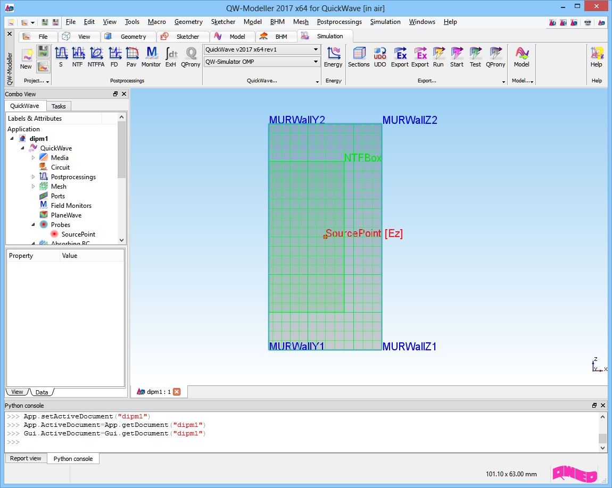Click the Python console scrollbar
This screenshot has height=488, width=612.
pos(602,439)
